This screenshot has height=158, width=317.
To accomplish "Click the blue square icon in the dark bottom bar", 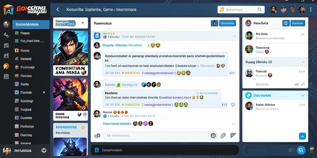I will [x=97, y=150].
